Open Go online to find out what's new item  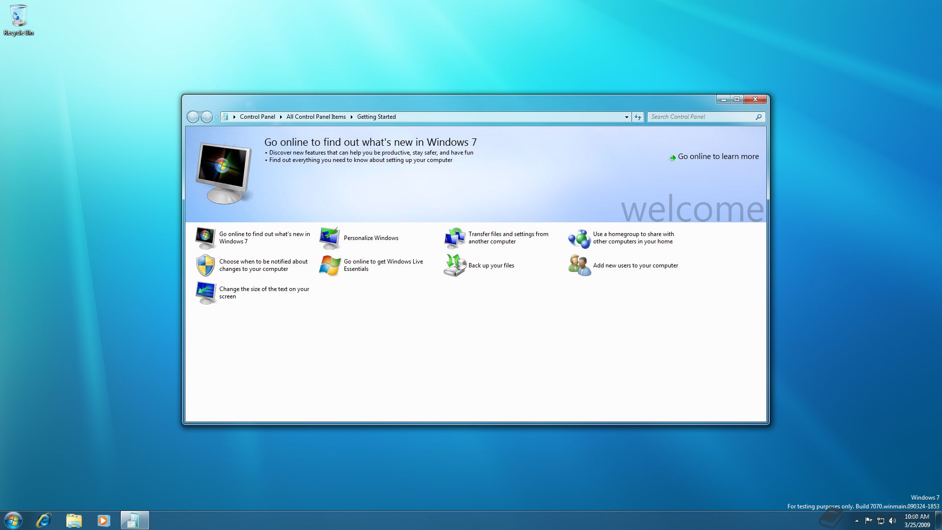264,238
